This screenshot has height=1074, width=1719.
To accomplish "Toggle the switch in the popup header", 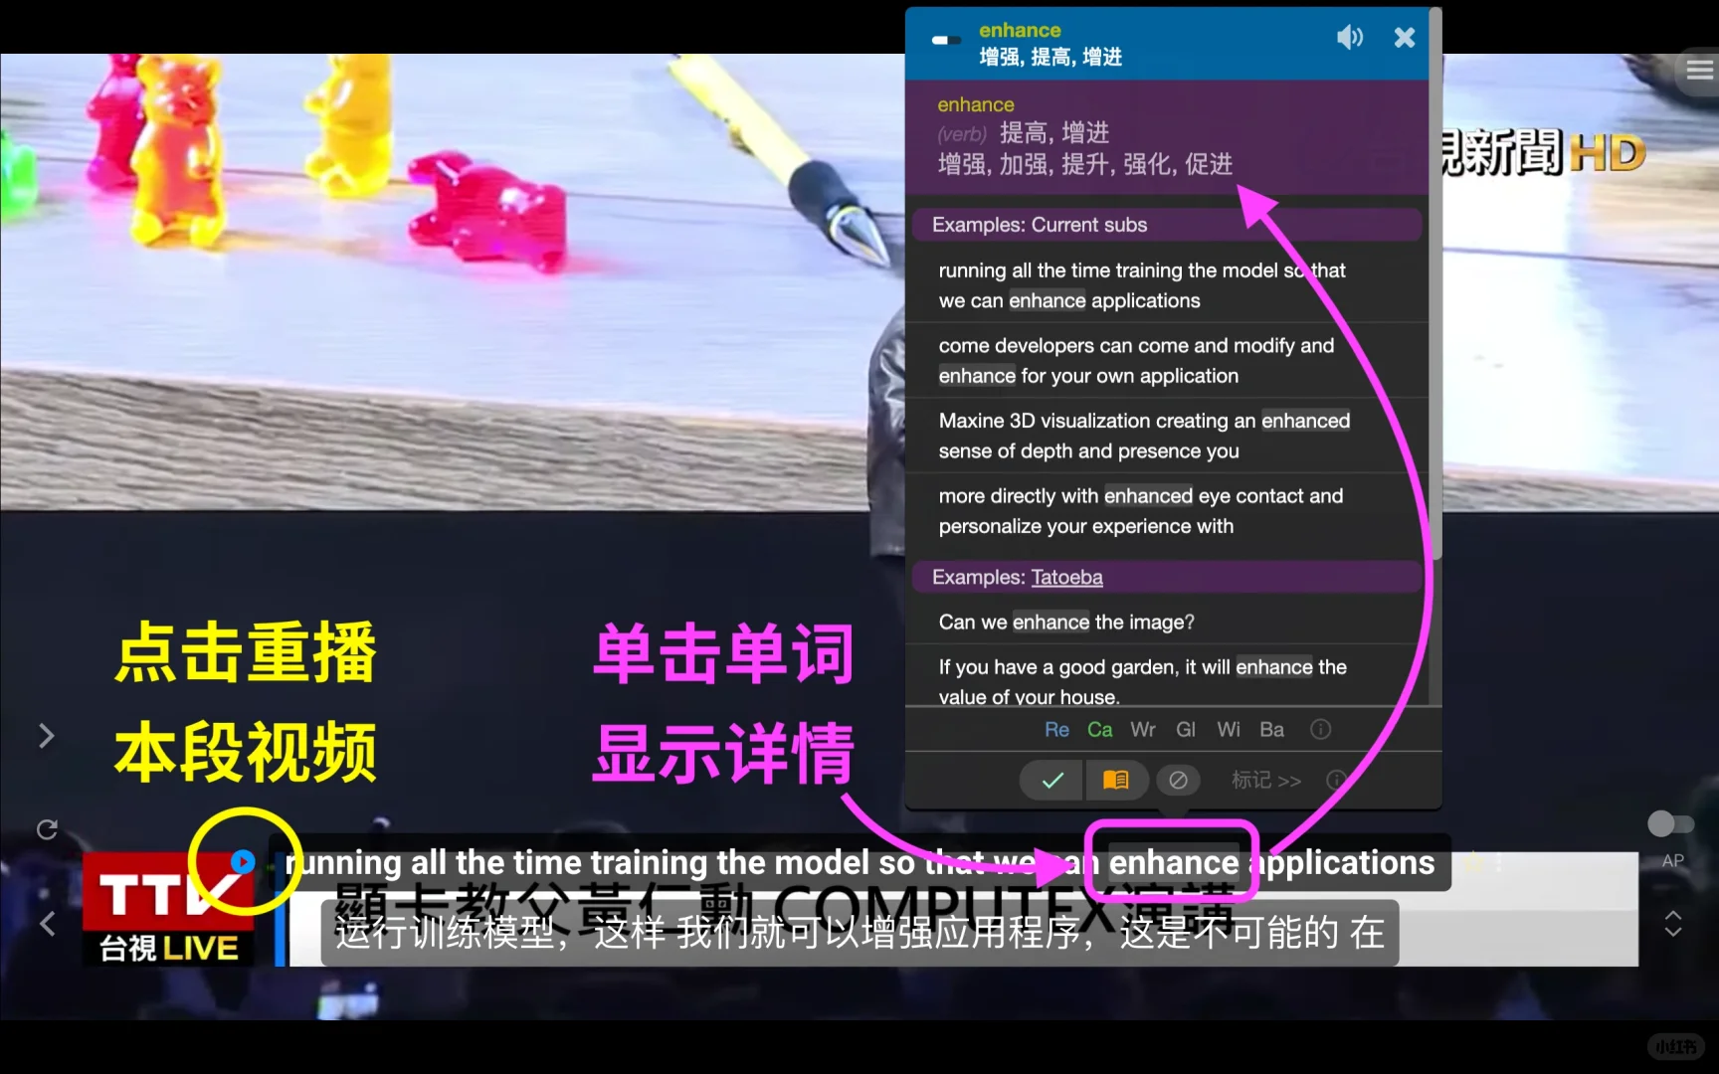I will click(x=946, y=41).
